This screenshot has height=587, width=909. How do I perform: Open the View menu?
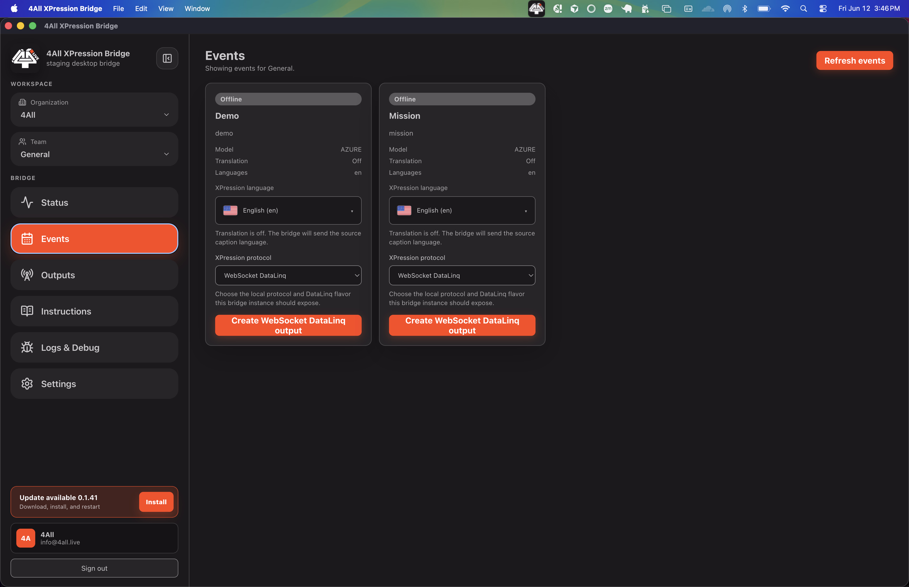pyautogui.click(x=165, y=8)
